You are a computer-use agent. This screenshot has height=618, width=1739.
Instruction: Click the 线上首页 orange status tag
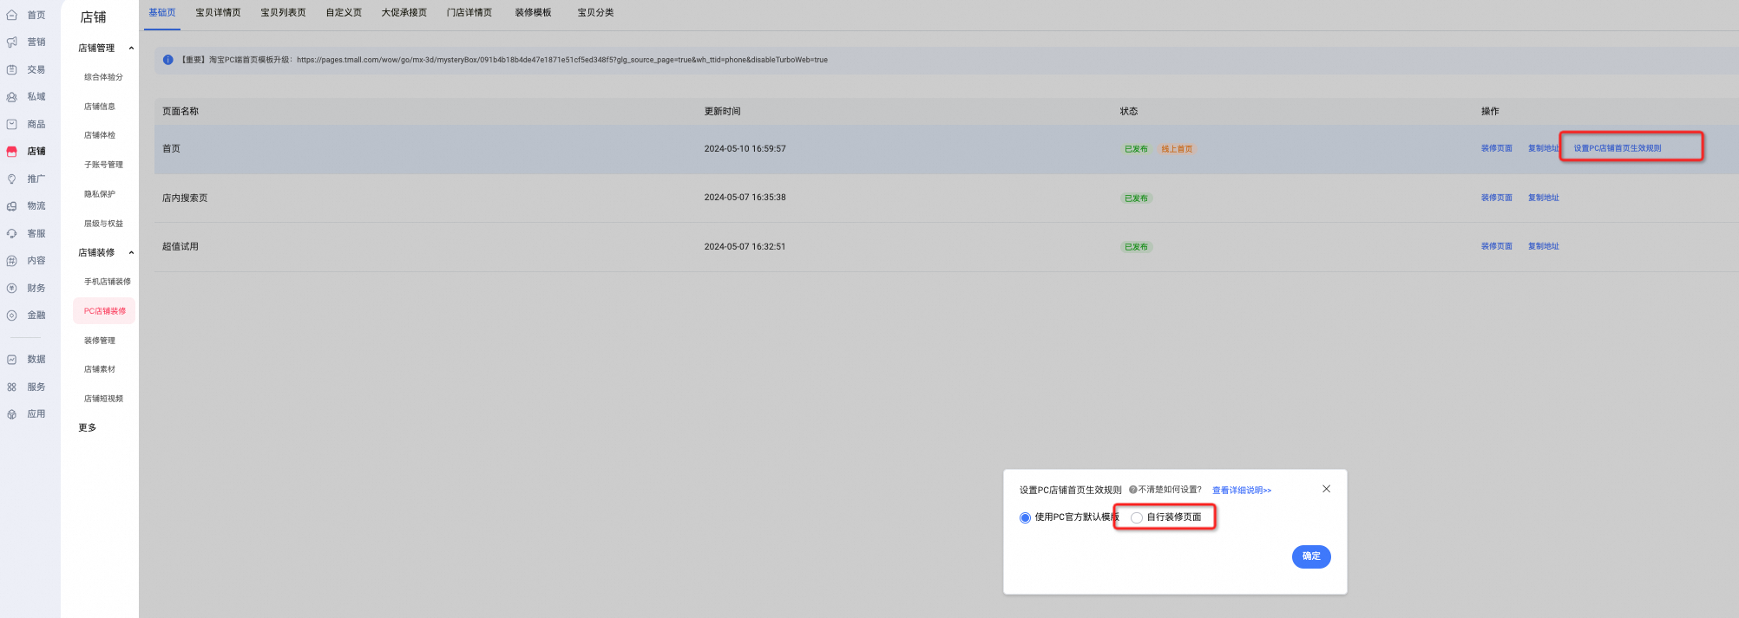(1177, 149)
